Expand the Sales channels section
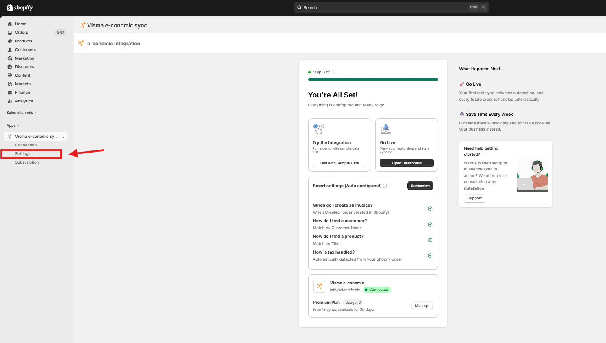Viewport: 606px width, 343px height. 22,113
